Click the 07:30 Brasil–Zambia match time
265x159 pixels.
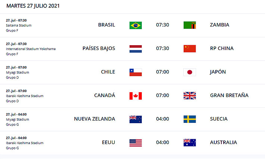click(x=162, y=25)
